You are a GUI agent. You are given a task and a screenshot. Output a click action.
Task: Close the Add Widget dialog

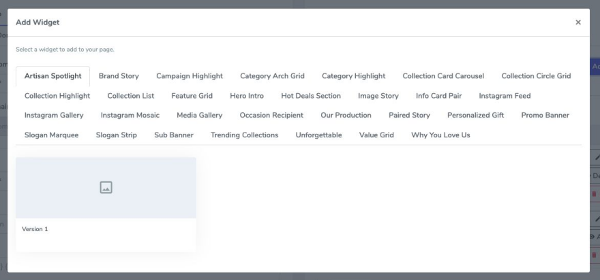[577, 22]
